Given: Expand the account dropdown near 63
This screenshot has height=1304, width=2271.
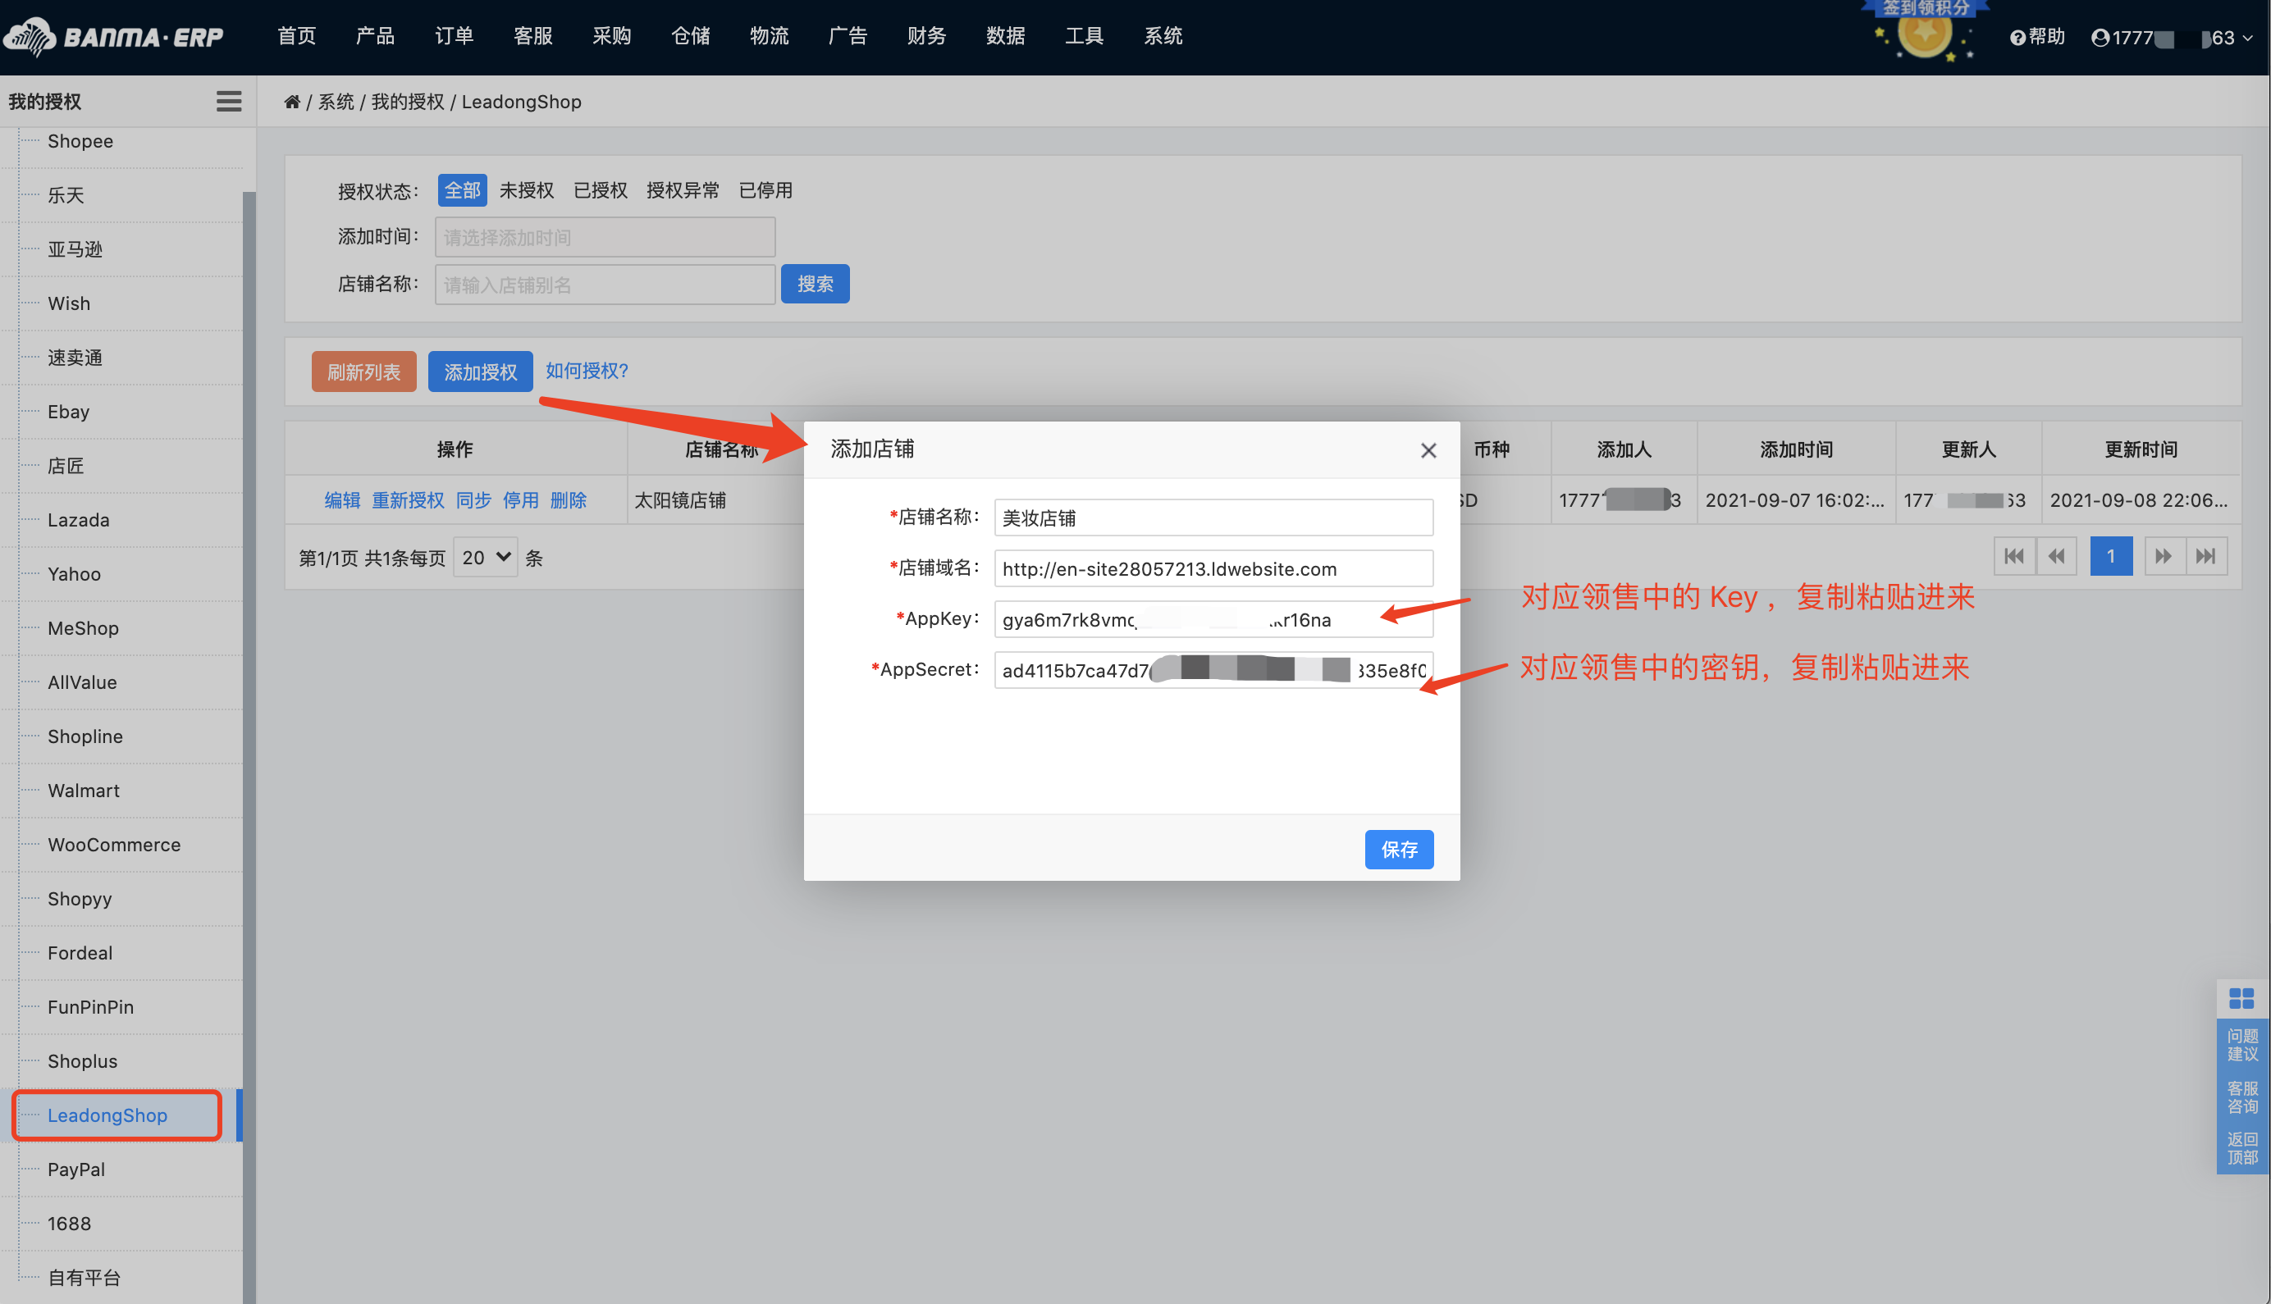Looking at the screenshot, I should [2249, 38].
